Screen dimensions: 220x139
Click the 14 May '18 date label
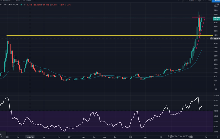pos(30,137)
